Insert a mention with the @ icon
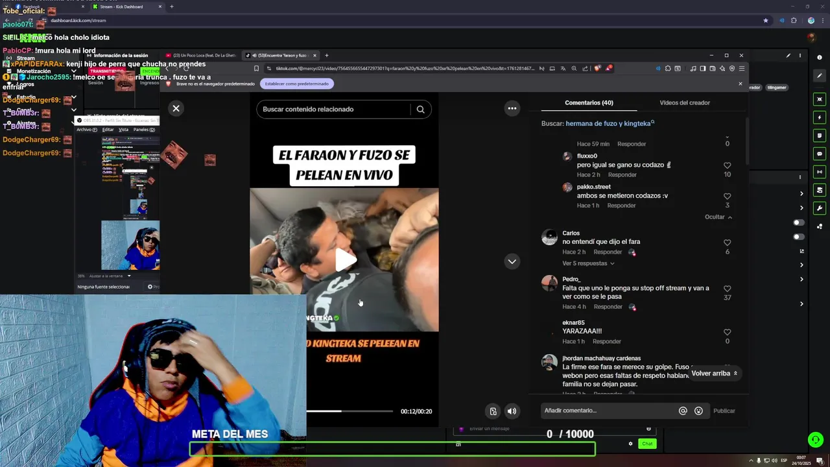Viewport: 830px width, 467px height. pos(683,411)
